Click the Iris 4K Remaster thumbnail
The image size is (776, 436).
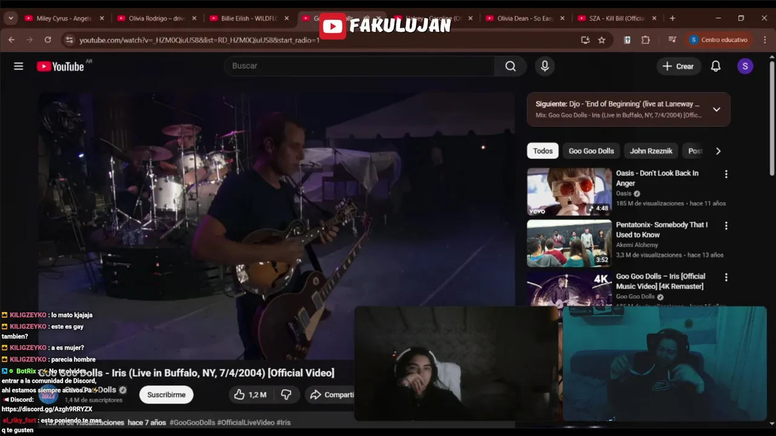tap(569, 288)
